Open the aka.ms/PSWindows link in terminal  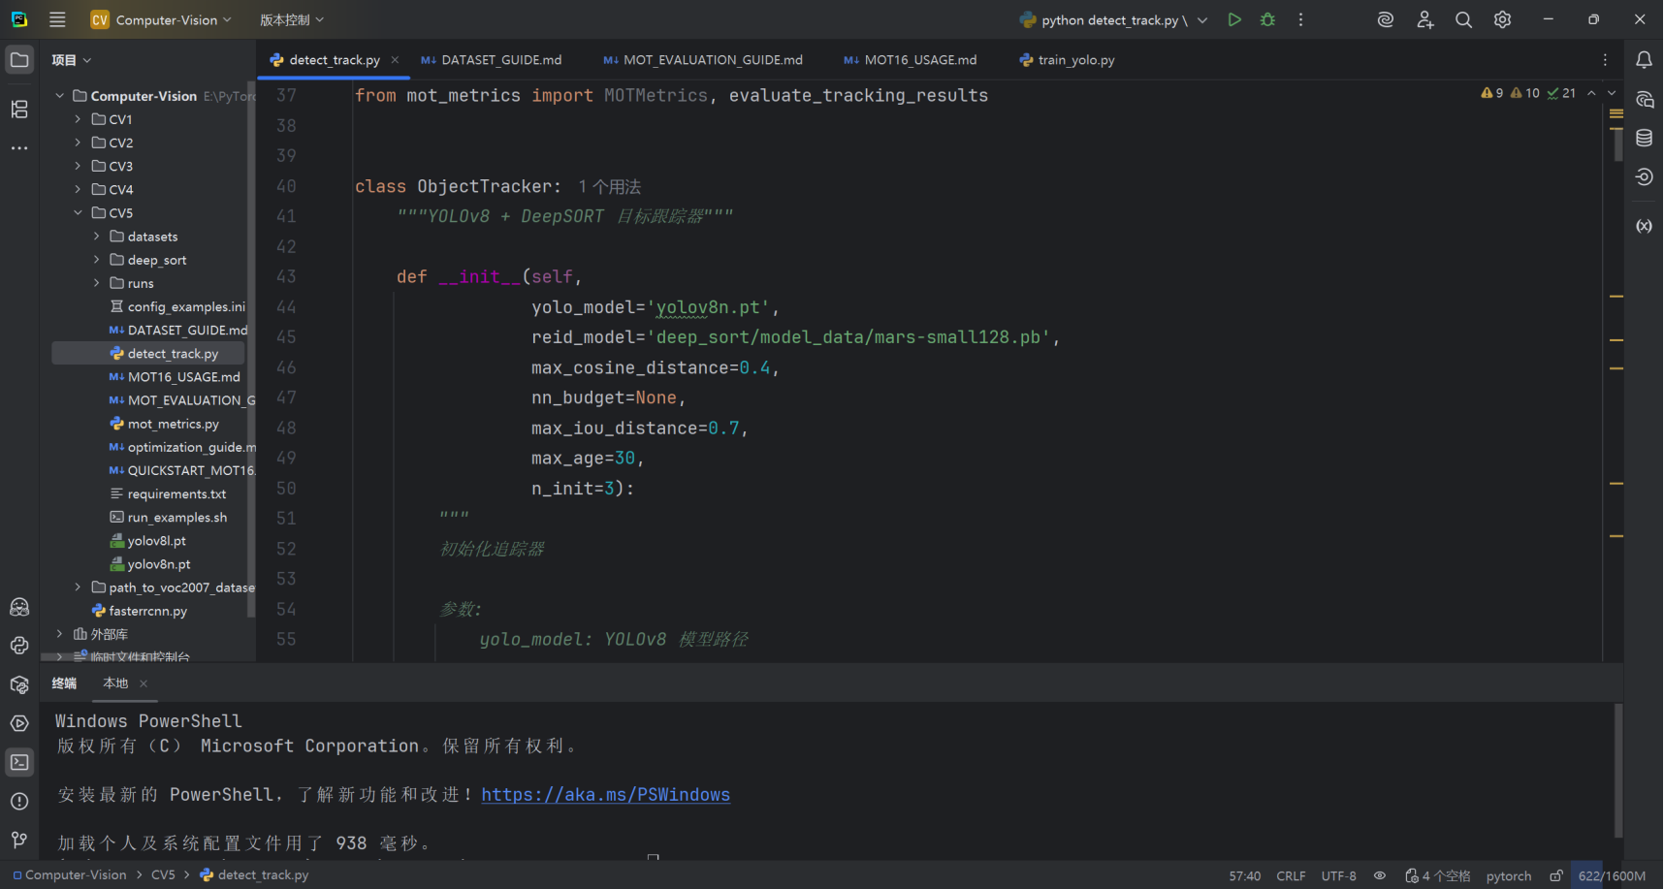[x=605, y=795]
